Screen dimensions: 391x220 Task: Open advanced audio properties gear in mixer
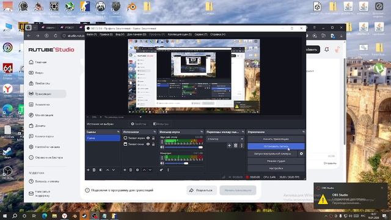coord(161,170)
